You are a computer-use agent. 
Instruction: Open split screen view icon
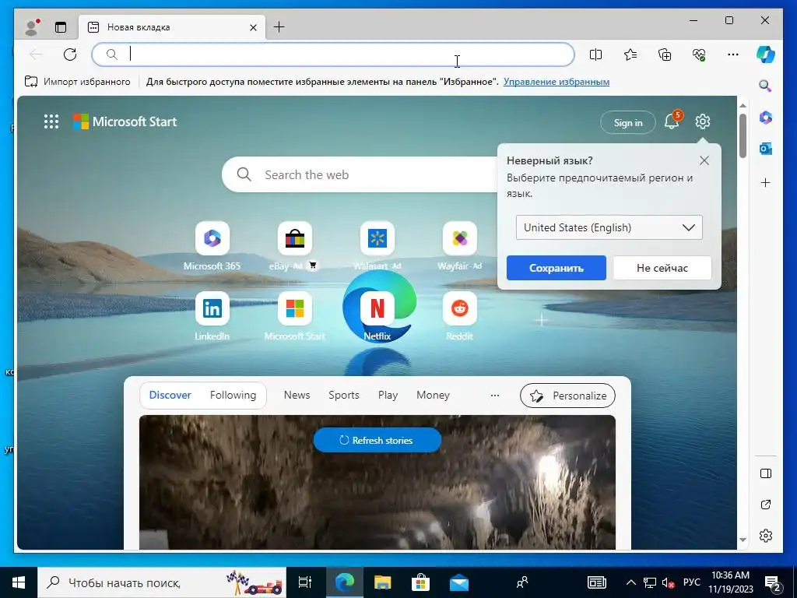coord(595,55)
